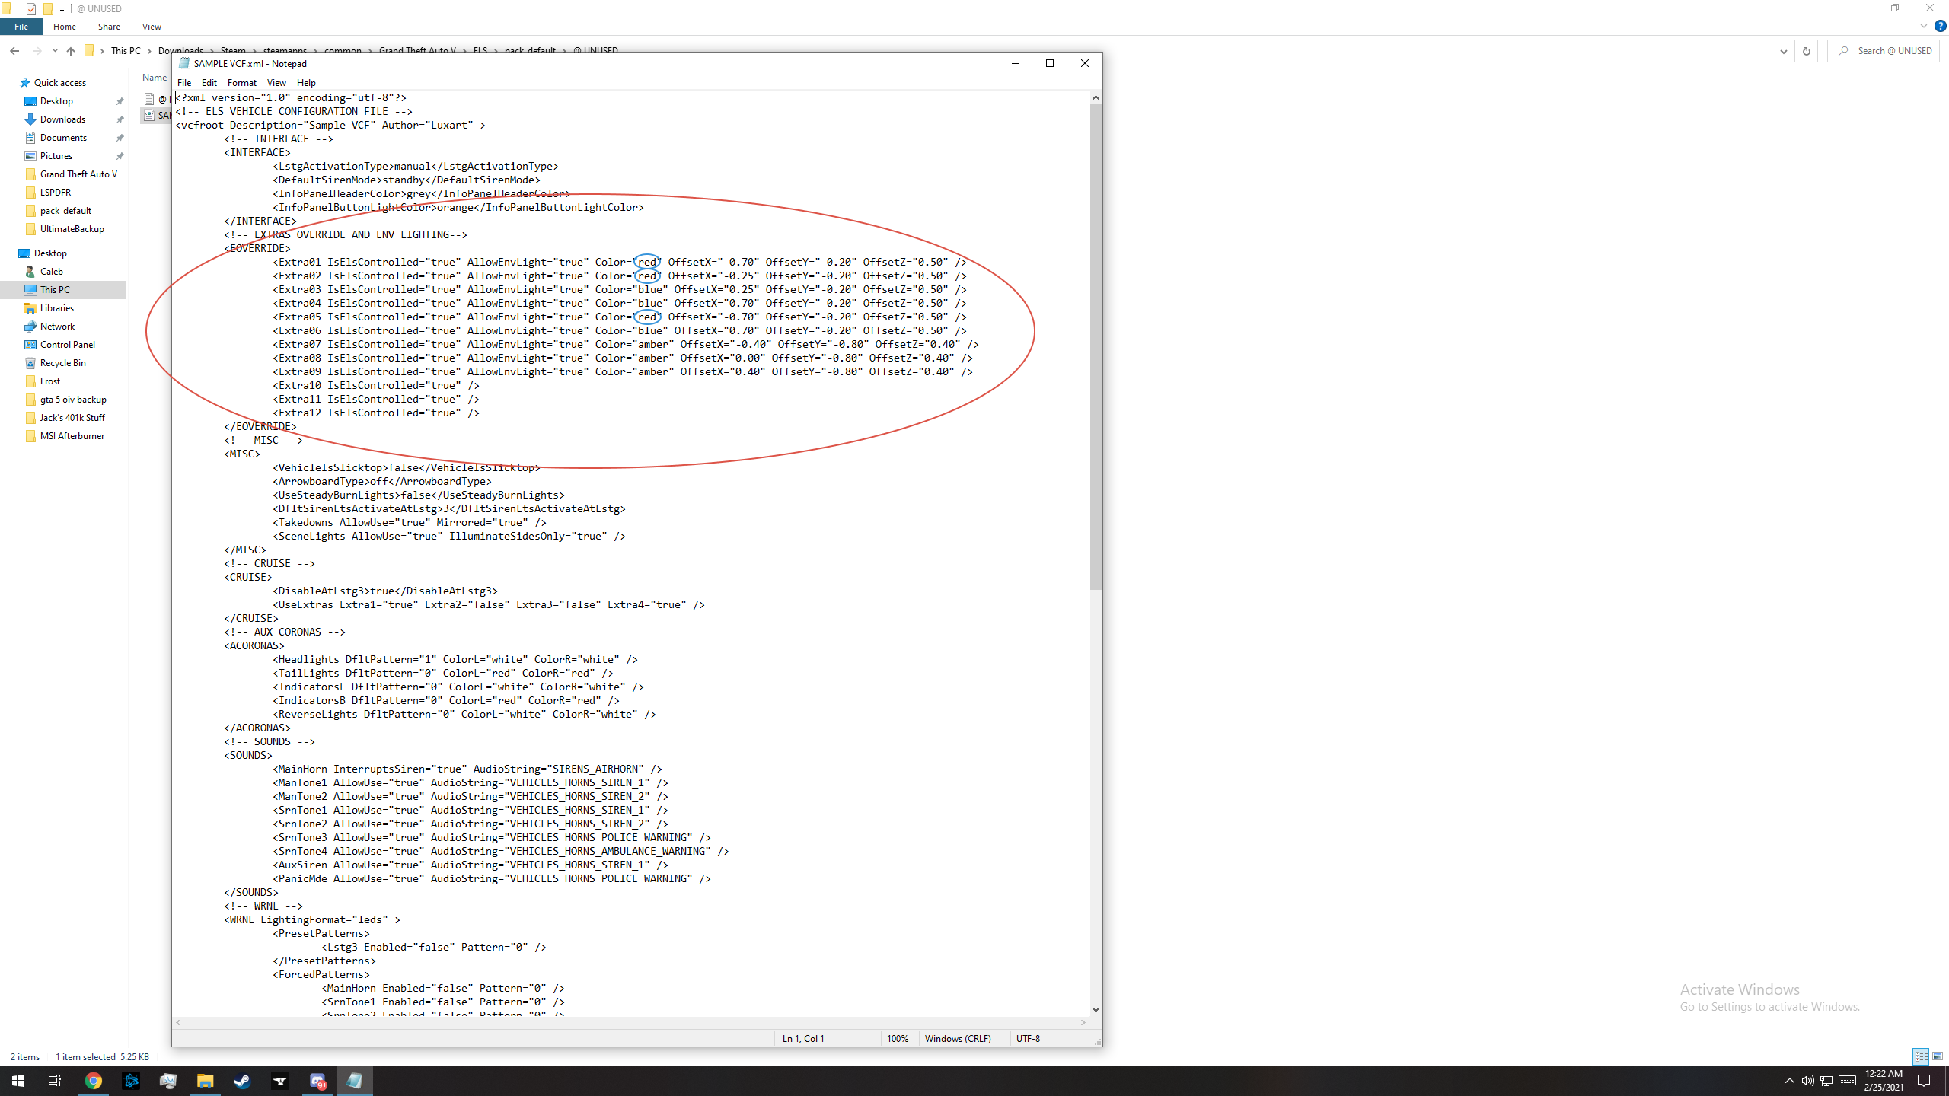
Task: Open Battle.net from the taskbar
Action: click(x=131, y=1081)
